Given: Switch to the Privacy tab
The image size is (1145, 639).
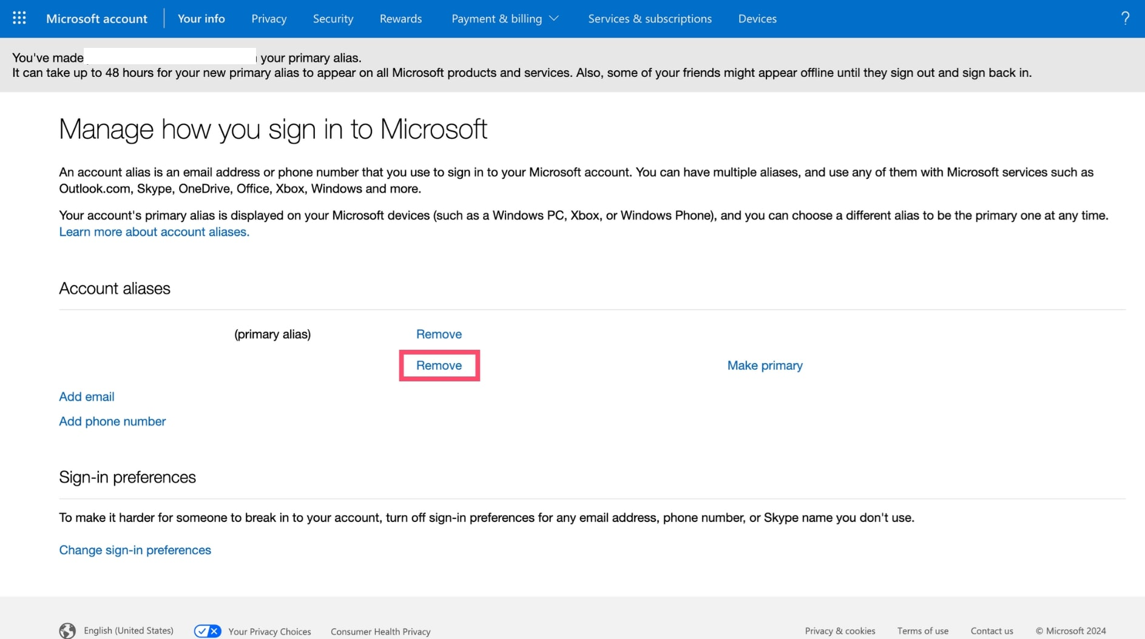Looking at the screenshot, I should pos(269,18).
